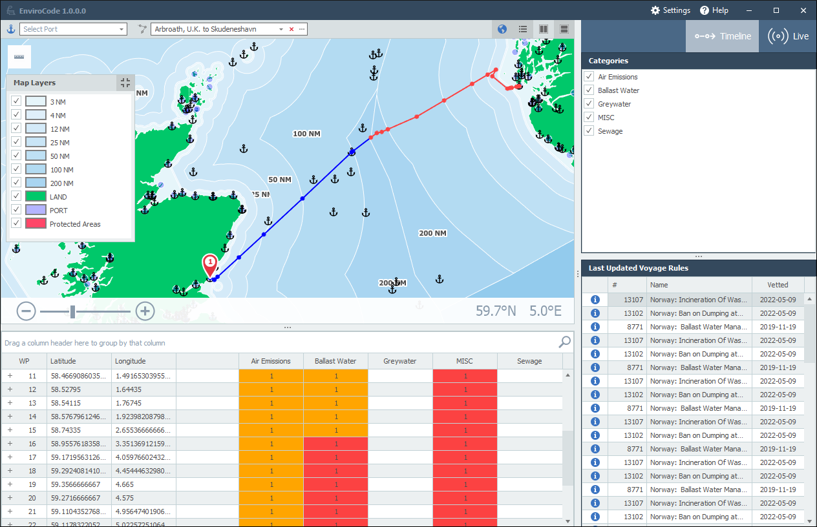Toggle the Ballast Water category checkbox

click(589, 90)
